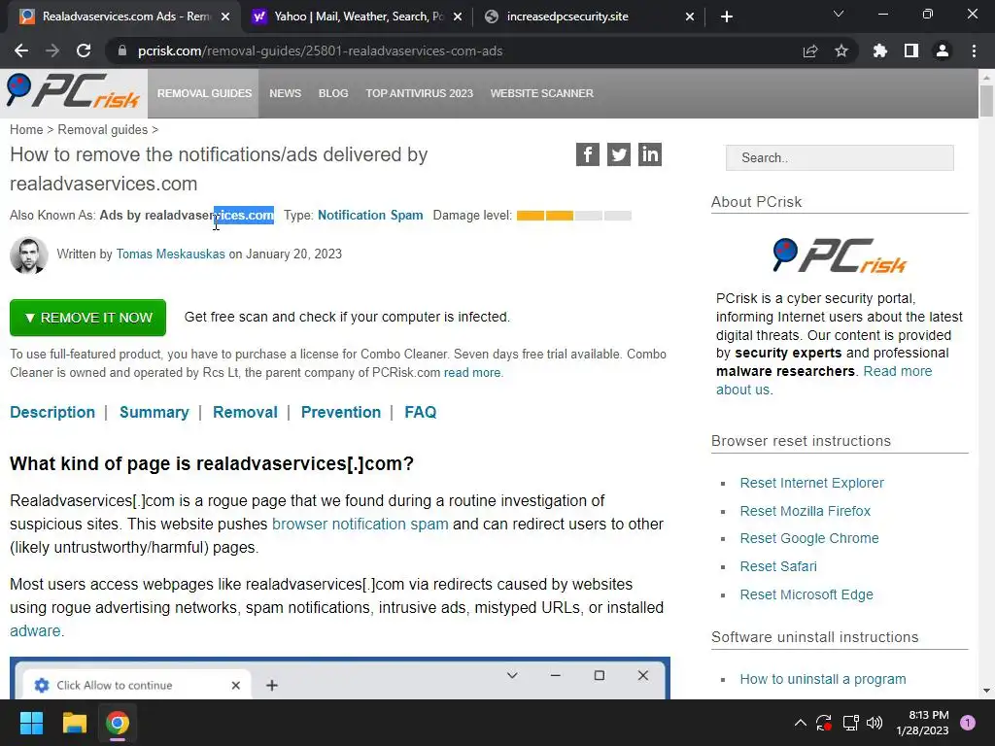The image size is (995, 746).
Task: Bookmark this page with the star icon
Action: coord(841,51)
